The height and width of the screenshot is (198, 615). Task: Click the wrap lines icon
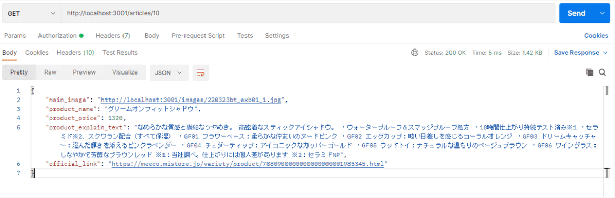(x=200, y=72)
